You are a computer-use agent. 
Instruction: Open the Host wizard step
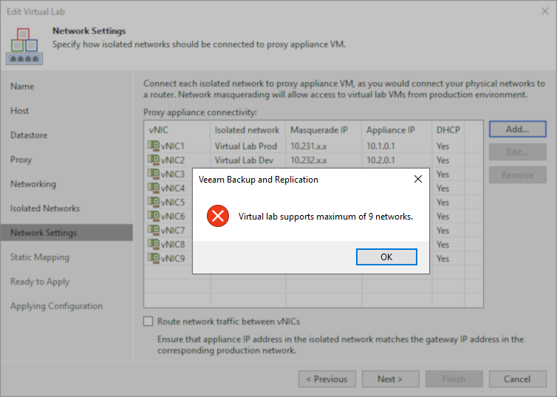(x=19, y=111)
